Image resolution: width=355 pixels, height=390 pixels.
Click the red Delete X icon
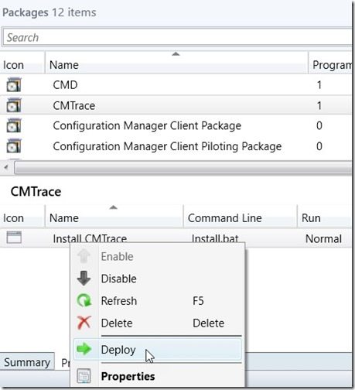(84, 323)
